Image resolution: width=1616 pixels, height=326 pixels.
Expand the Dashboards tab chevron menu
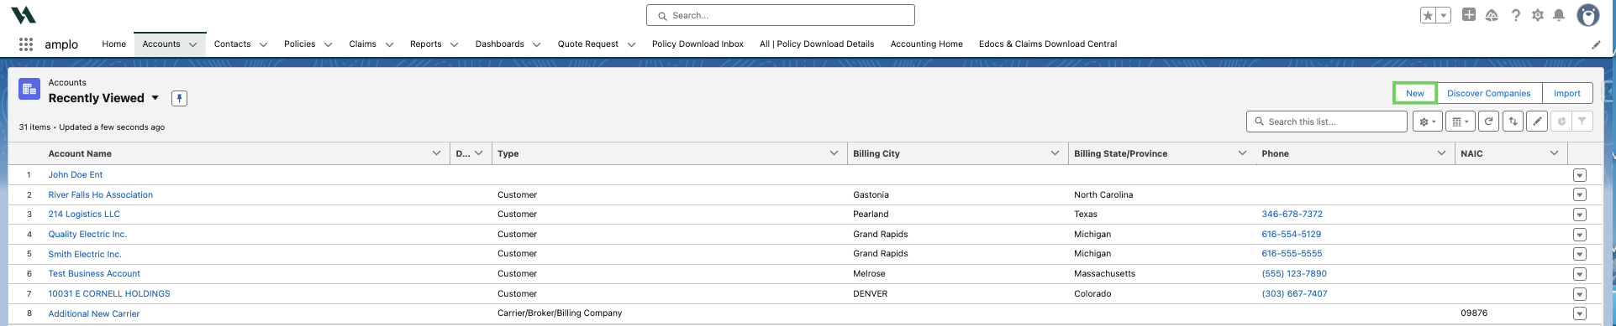click(536, 44)
